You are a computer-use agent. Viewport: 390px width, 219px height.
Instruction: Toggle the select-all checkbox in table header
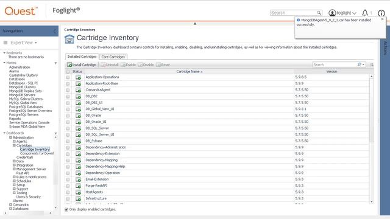click(x=68, y=72)
